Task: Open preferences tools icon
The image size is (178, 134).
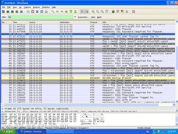Action: (127, 11)
